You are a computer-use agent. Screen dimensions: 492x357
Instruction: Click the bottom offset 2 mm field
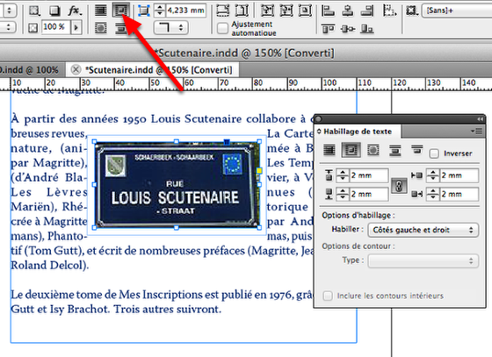tap(368, 194)
